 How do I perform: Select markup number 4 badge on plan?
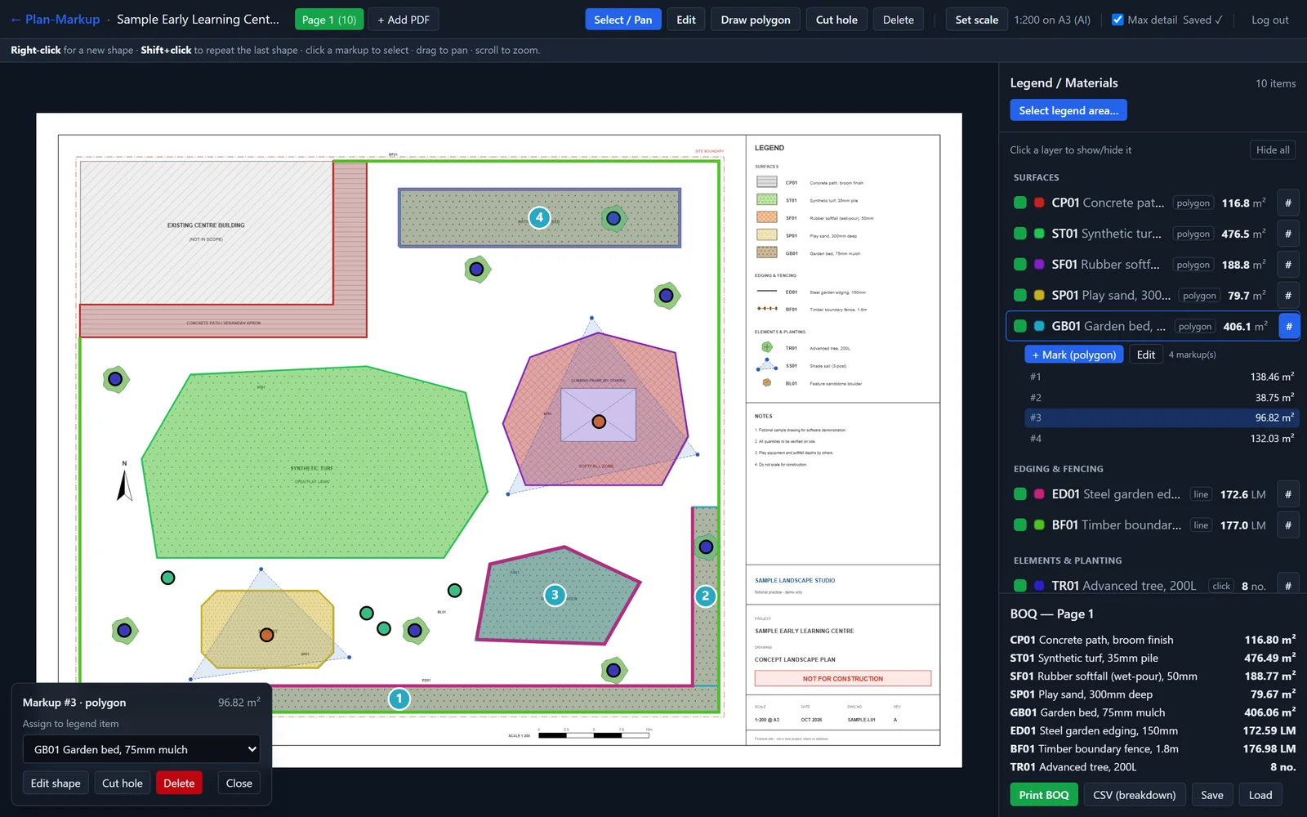point(539,217)
